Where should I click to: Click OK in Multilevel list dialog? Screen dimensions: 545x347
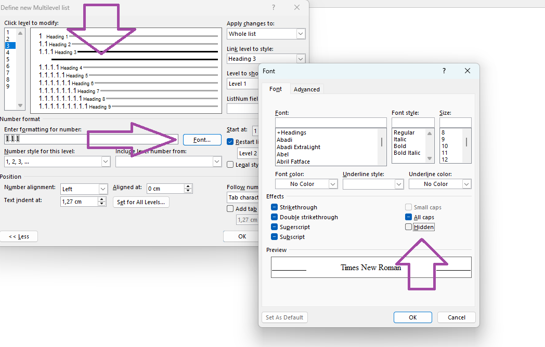pos(242,236)
